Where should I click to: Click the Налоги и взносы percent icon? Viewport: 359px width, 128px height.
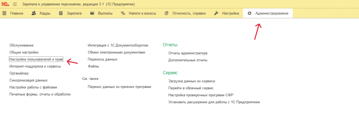[x=123, y=13]
